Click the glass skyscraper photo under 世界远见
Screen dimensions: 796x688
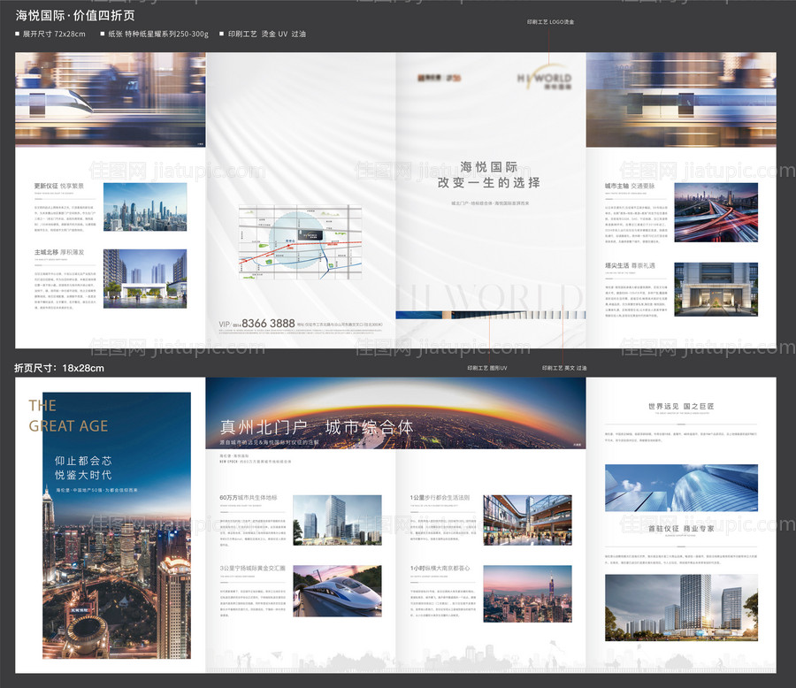(x=681, y=487)
